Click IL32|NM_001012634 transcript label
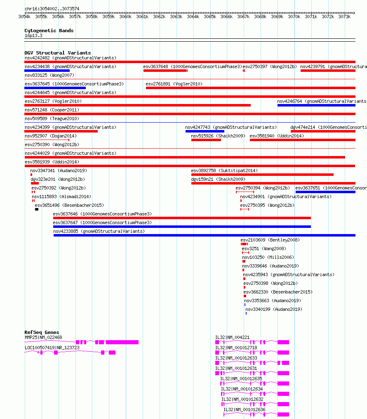The height and width of the screenshot is (419, 367). click(x=242, y=389)
